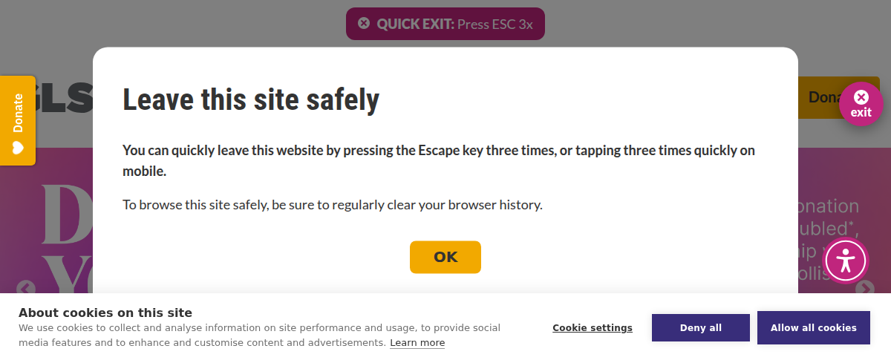This screenshot has height=363, width=891.
Task: Follow the Learn more cookies link
Action: (417, 342)
